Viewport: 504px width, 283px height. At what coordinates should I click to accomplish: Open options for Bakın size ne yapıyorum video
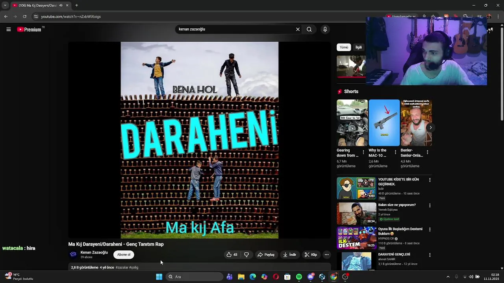point(430,206)
